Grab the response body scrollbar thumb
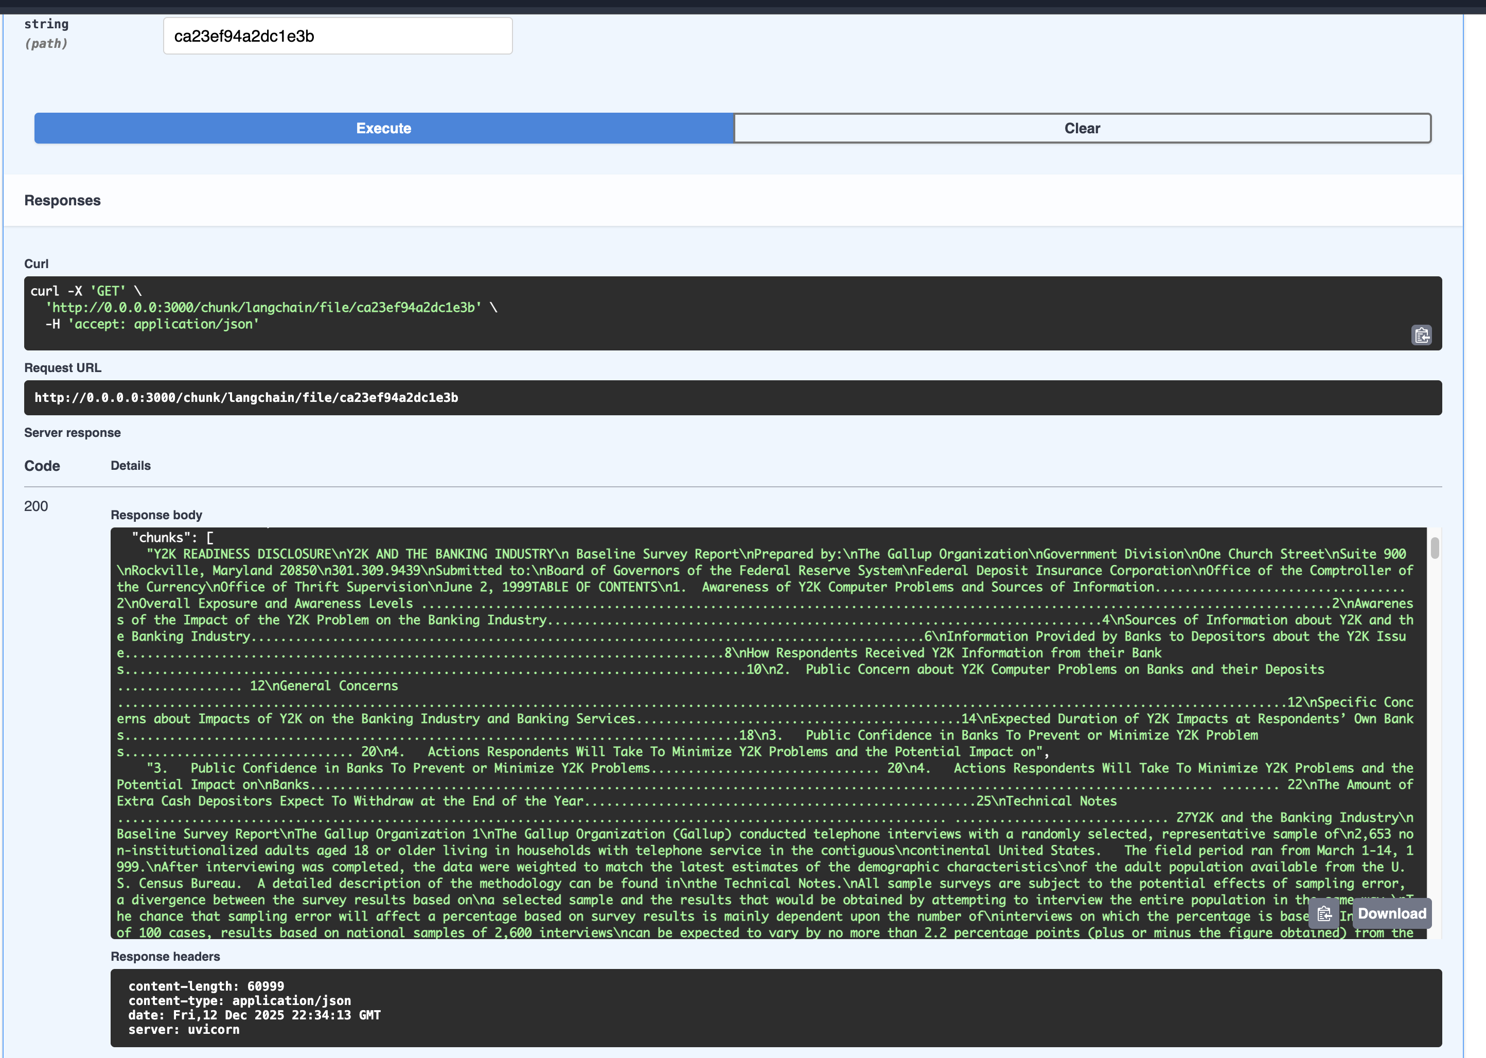This screenshot has height=1058, width=1486. [1435, 548]
